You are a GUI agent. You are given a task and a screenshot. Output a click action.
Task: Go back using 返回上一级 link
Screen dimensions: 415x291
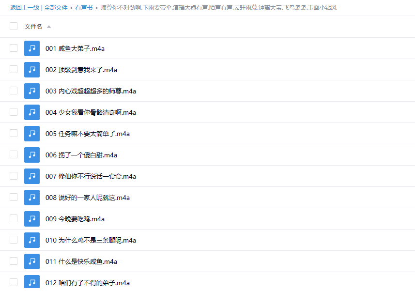tap(24, 8)
